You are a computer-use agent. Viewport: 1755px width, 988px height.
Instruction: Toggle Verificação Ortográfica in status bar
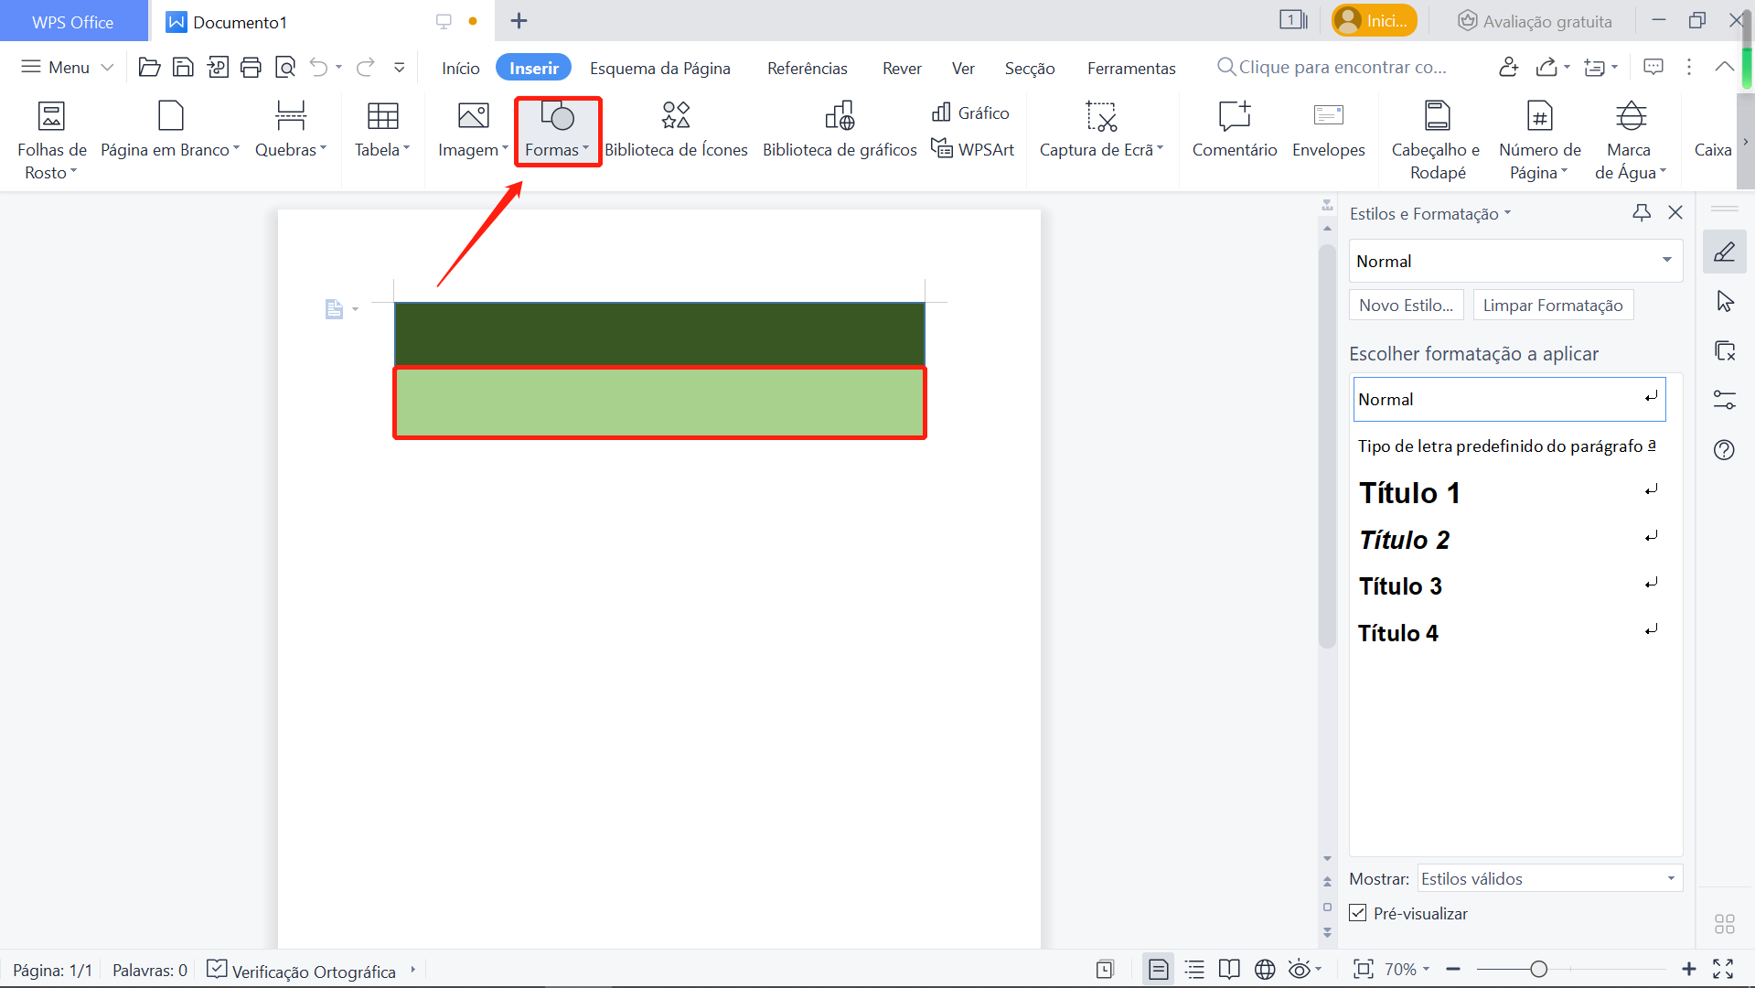[x=217, y=969]
